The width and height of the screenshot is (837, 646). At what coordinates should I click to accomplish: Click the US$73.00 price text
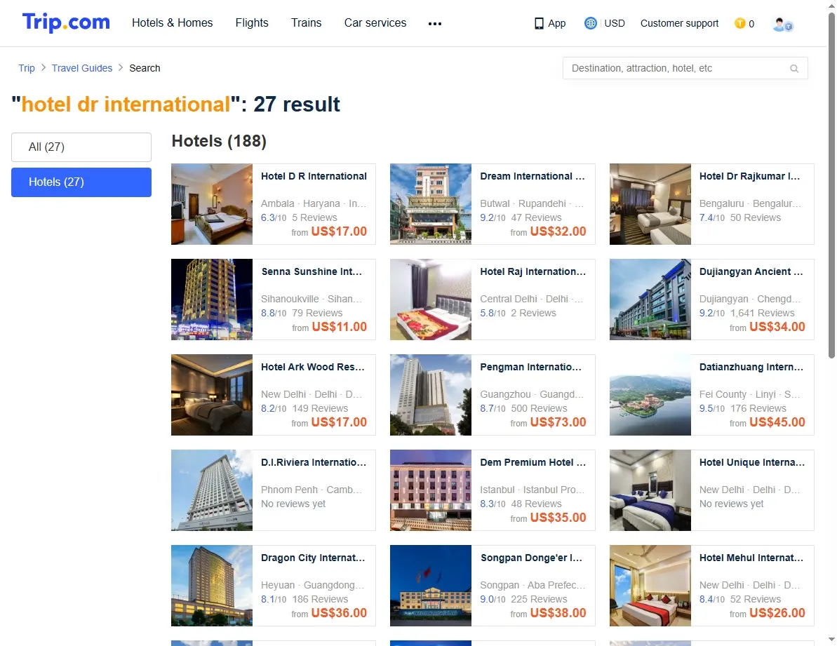(558, 423)
